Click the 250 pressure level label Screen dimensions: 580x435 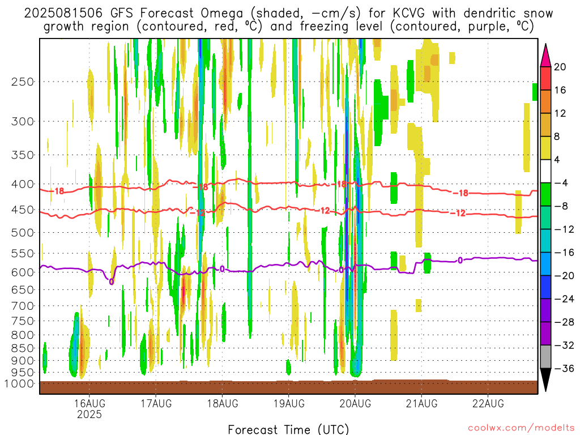[x=23, y=82]
